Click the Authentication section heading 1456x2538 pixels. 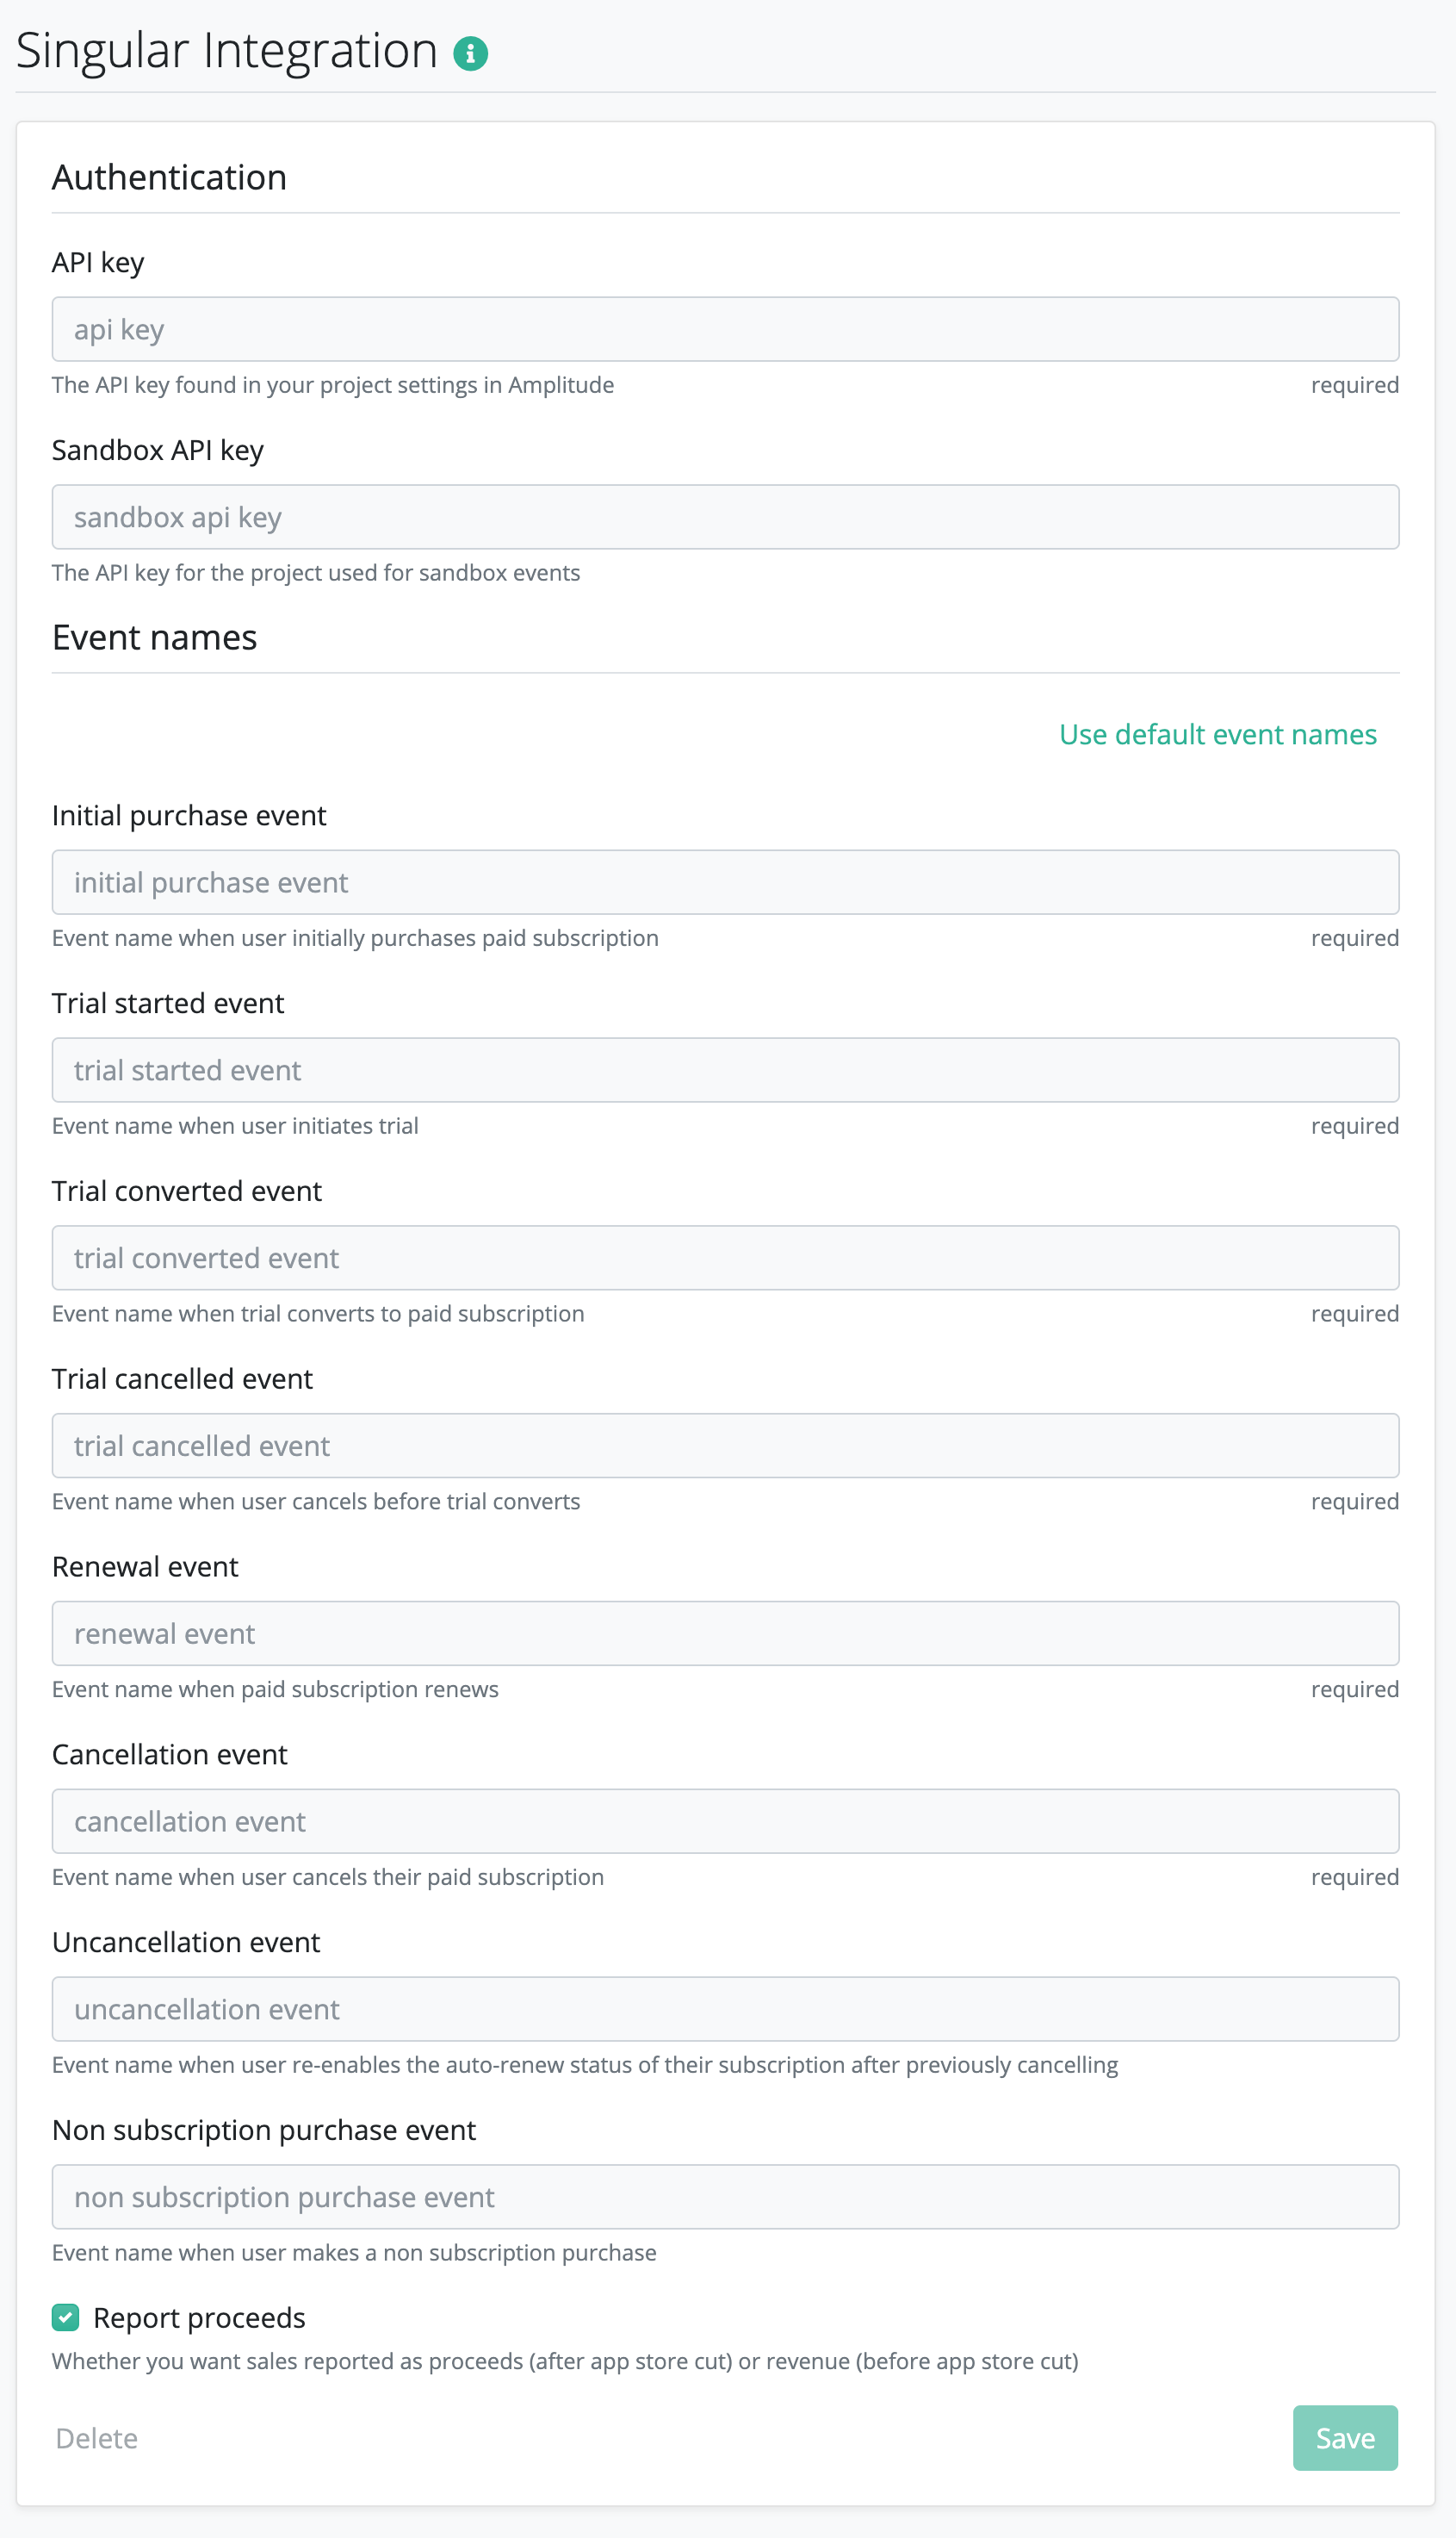click(170, 177)
